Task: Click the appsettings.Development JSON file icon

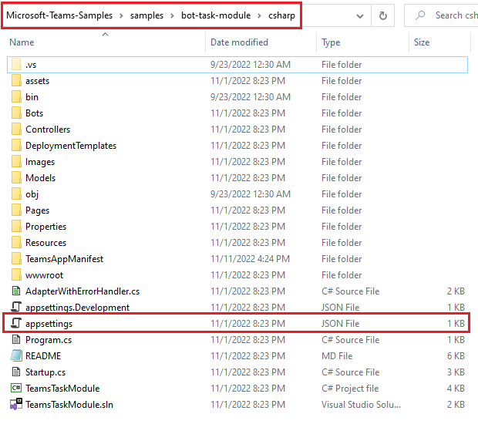Action: point(16,307)
